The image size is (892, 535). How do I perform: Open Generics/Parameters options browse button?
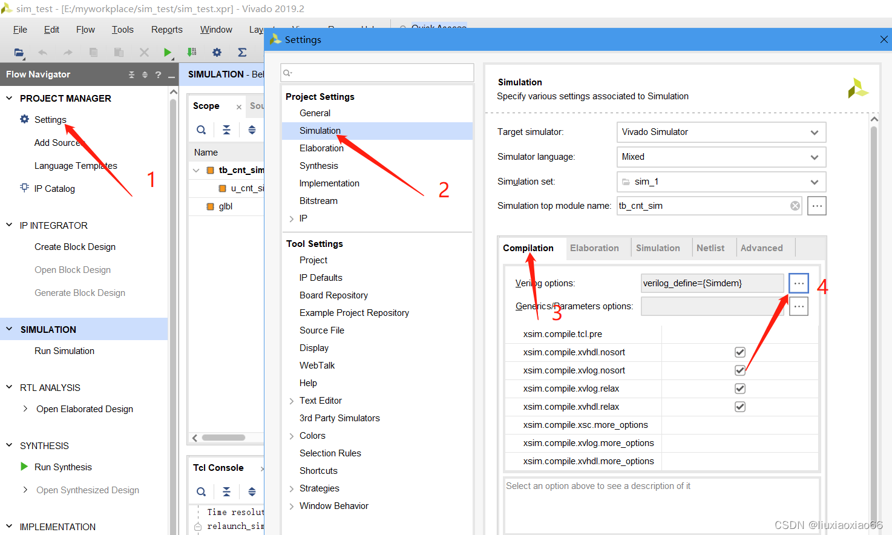tap(799, 306)
